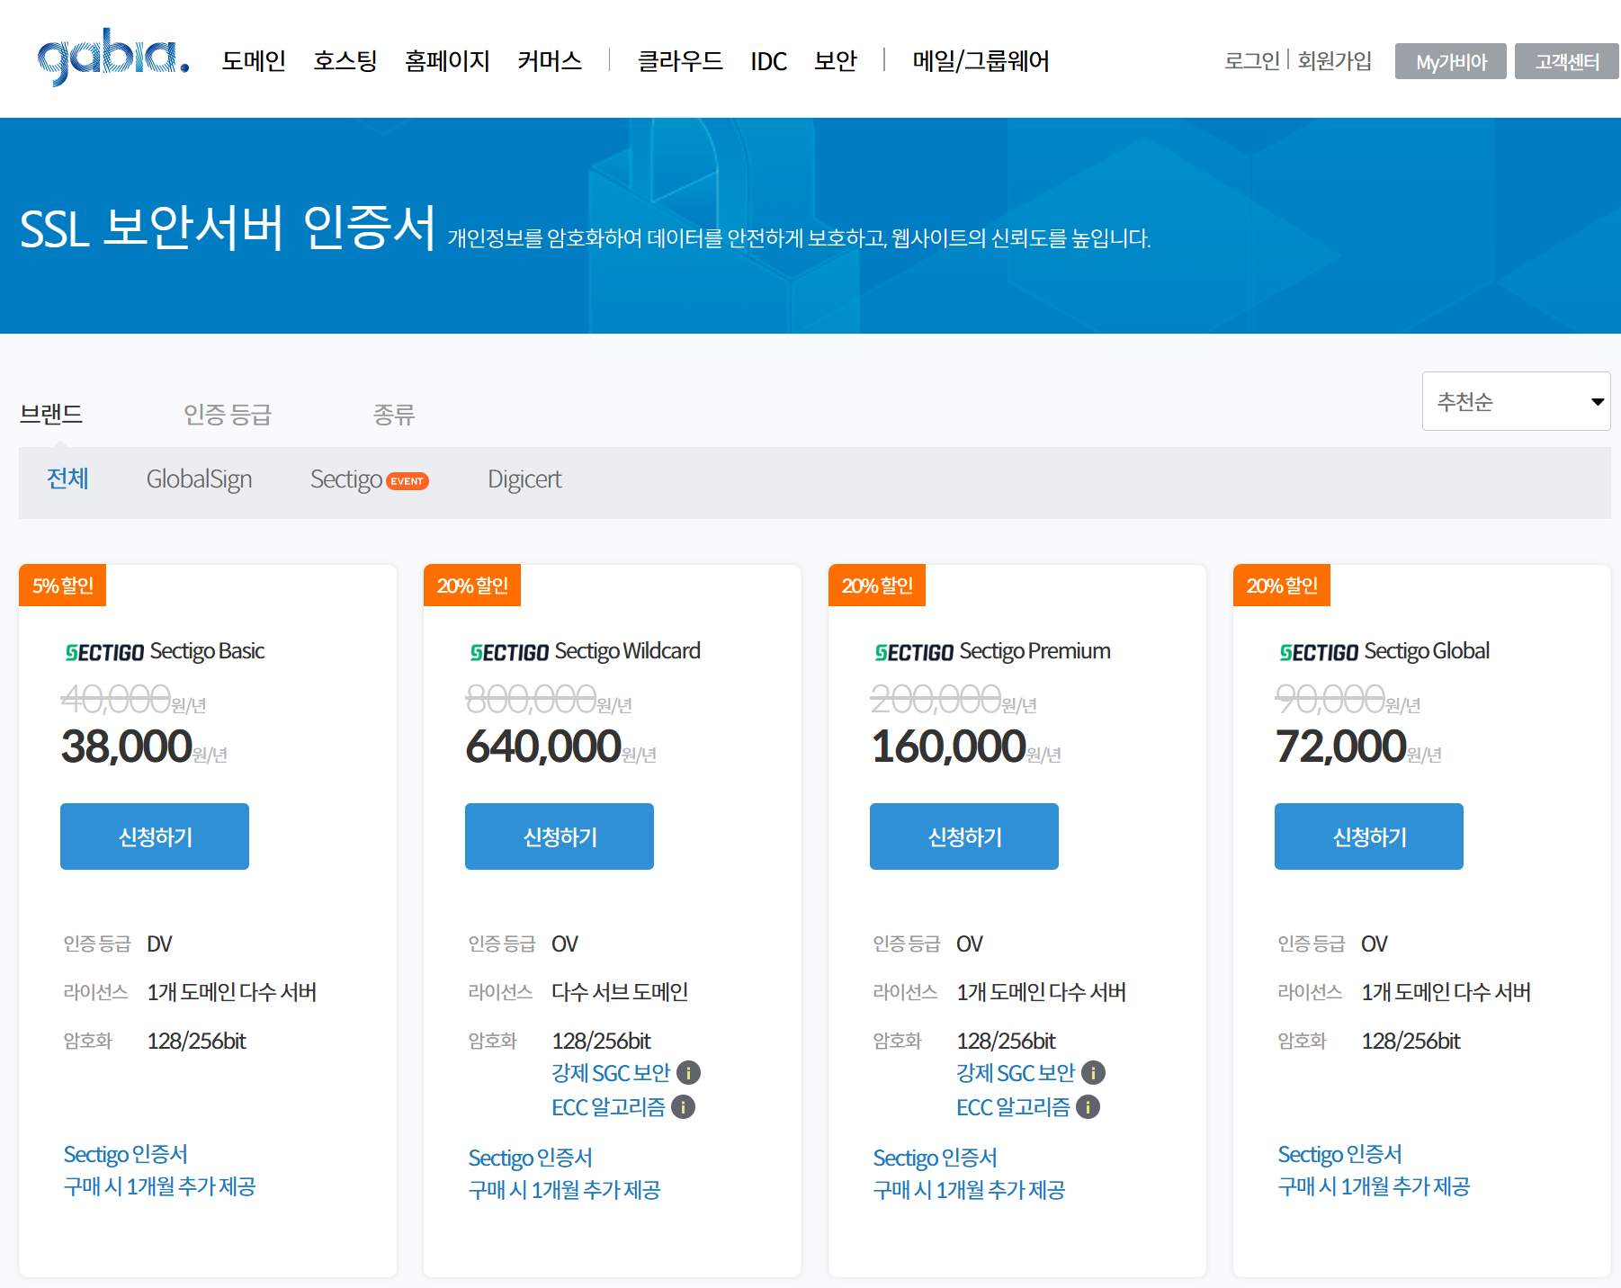Viewport: 1621px width, 1288px height.
Task: Click the info icon next to 강제 SGC 보안 on Wildcard
Action: pos(689,1072)
